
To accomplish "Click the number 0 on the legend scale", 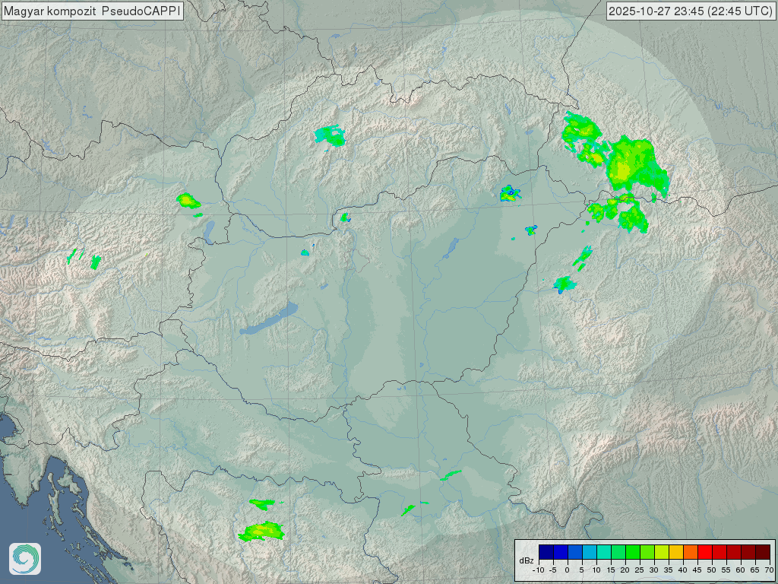I will tap(568, 570).
